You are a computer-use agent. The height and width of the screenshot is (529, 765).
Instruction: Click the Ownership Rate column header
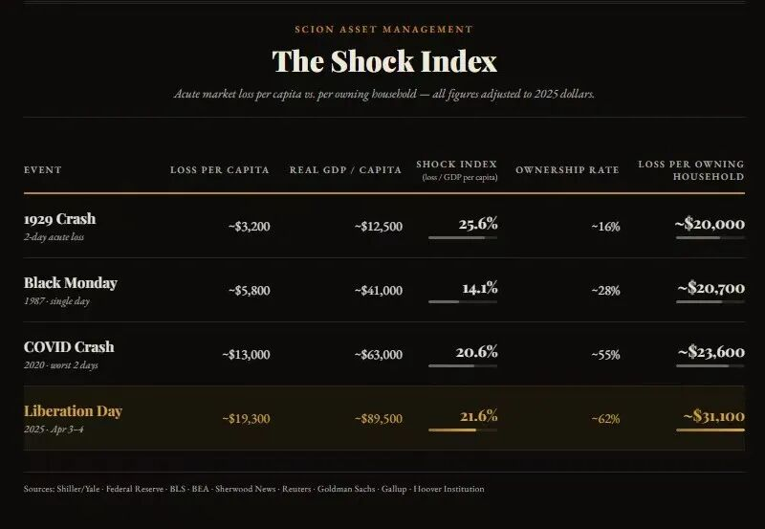(x=567, y=170)
